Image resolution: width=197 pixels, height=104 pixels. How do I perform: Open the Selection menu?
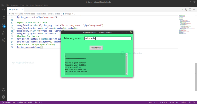tap(15, 5)
